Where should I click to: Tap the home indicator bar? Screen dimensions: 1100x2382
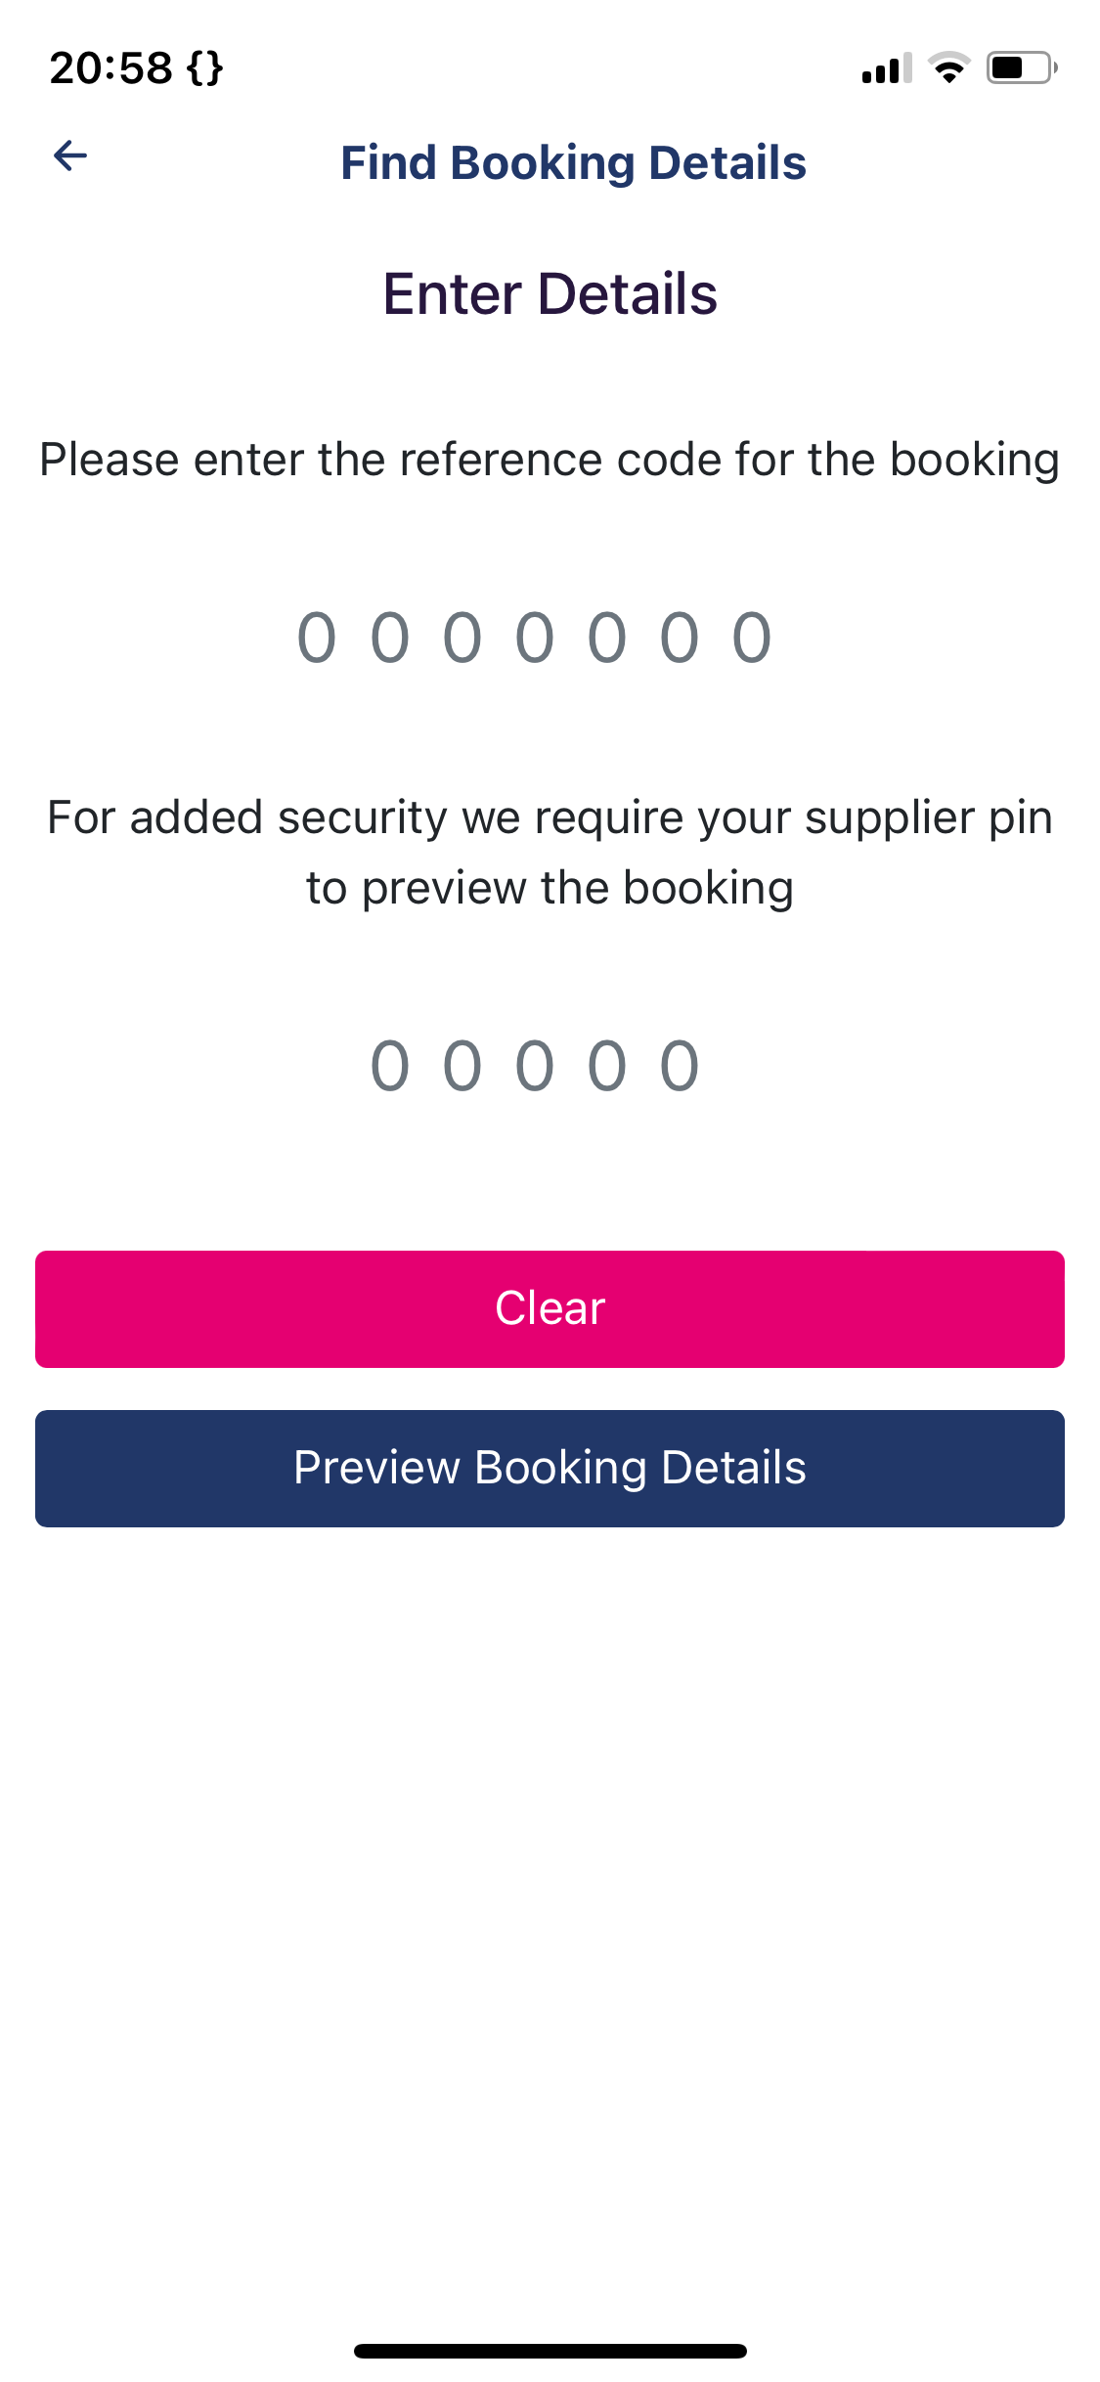pos(550,2351)
